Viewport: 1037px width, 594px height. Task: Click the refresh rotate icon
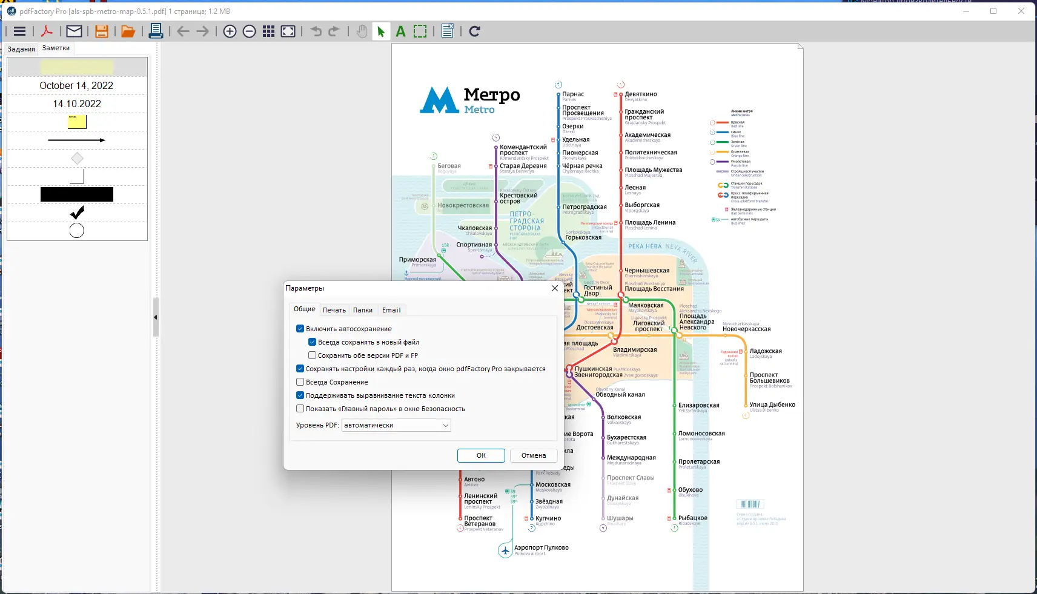(x=475, y=31)
